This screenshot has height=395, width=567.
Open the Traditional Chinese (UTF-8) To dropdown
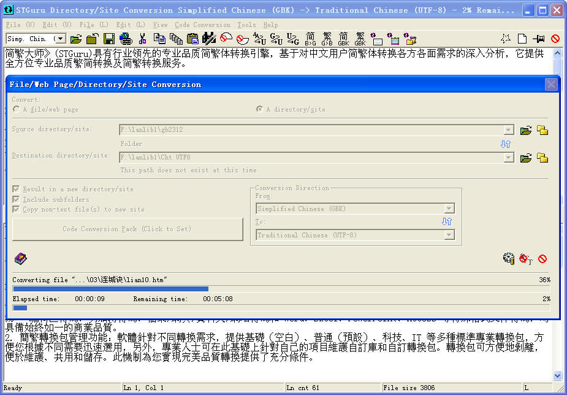[x=448, y=234]
